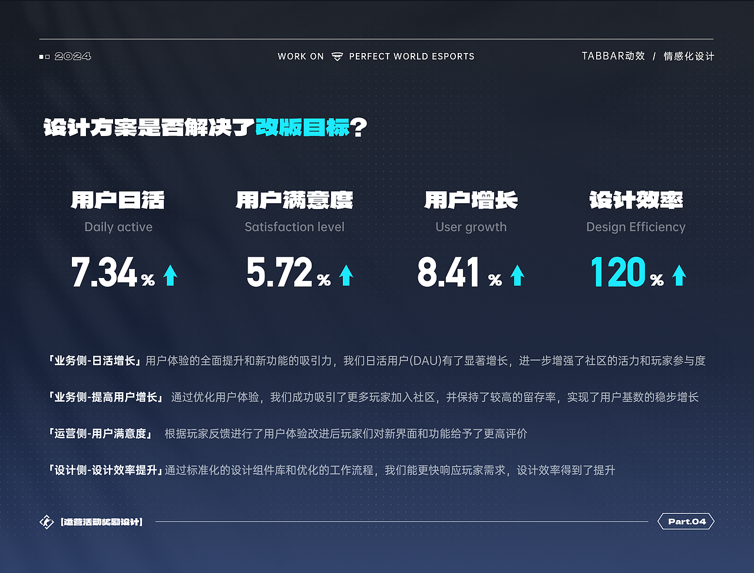Click the 「设计侧-设计效率提升」 label
This screenshot has width=754, height=573.
pos(104,471)
